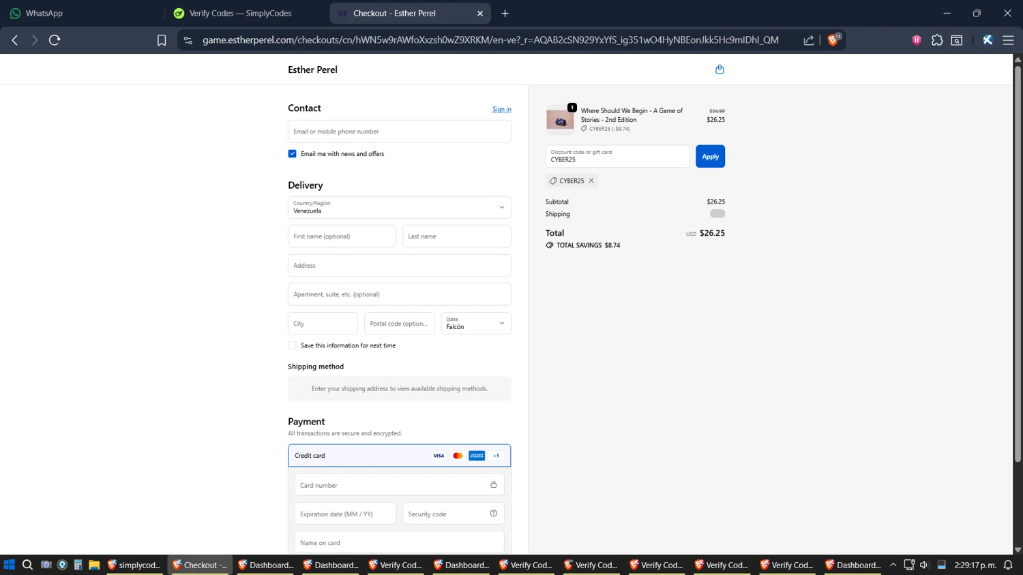Click the Last name field

[x=457, y=236]
